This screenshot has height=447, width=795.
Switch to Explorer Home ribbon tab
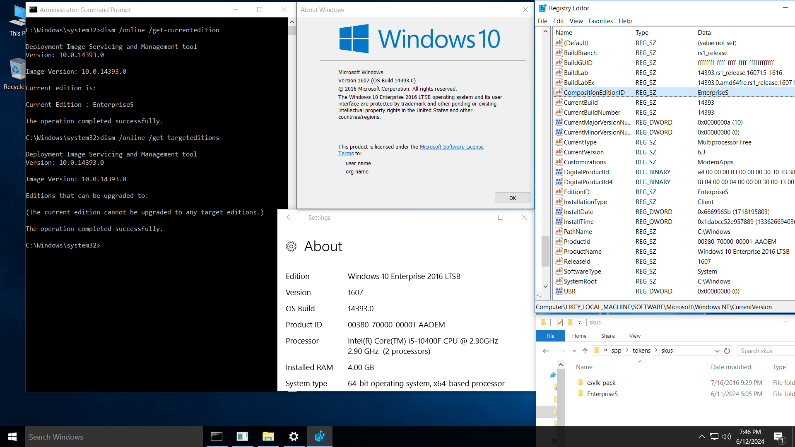[579, 336]
